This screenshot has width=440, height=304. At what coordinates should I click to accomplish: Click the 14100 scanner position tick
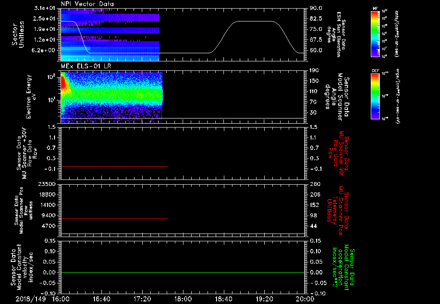tap(46, 205)
